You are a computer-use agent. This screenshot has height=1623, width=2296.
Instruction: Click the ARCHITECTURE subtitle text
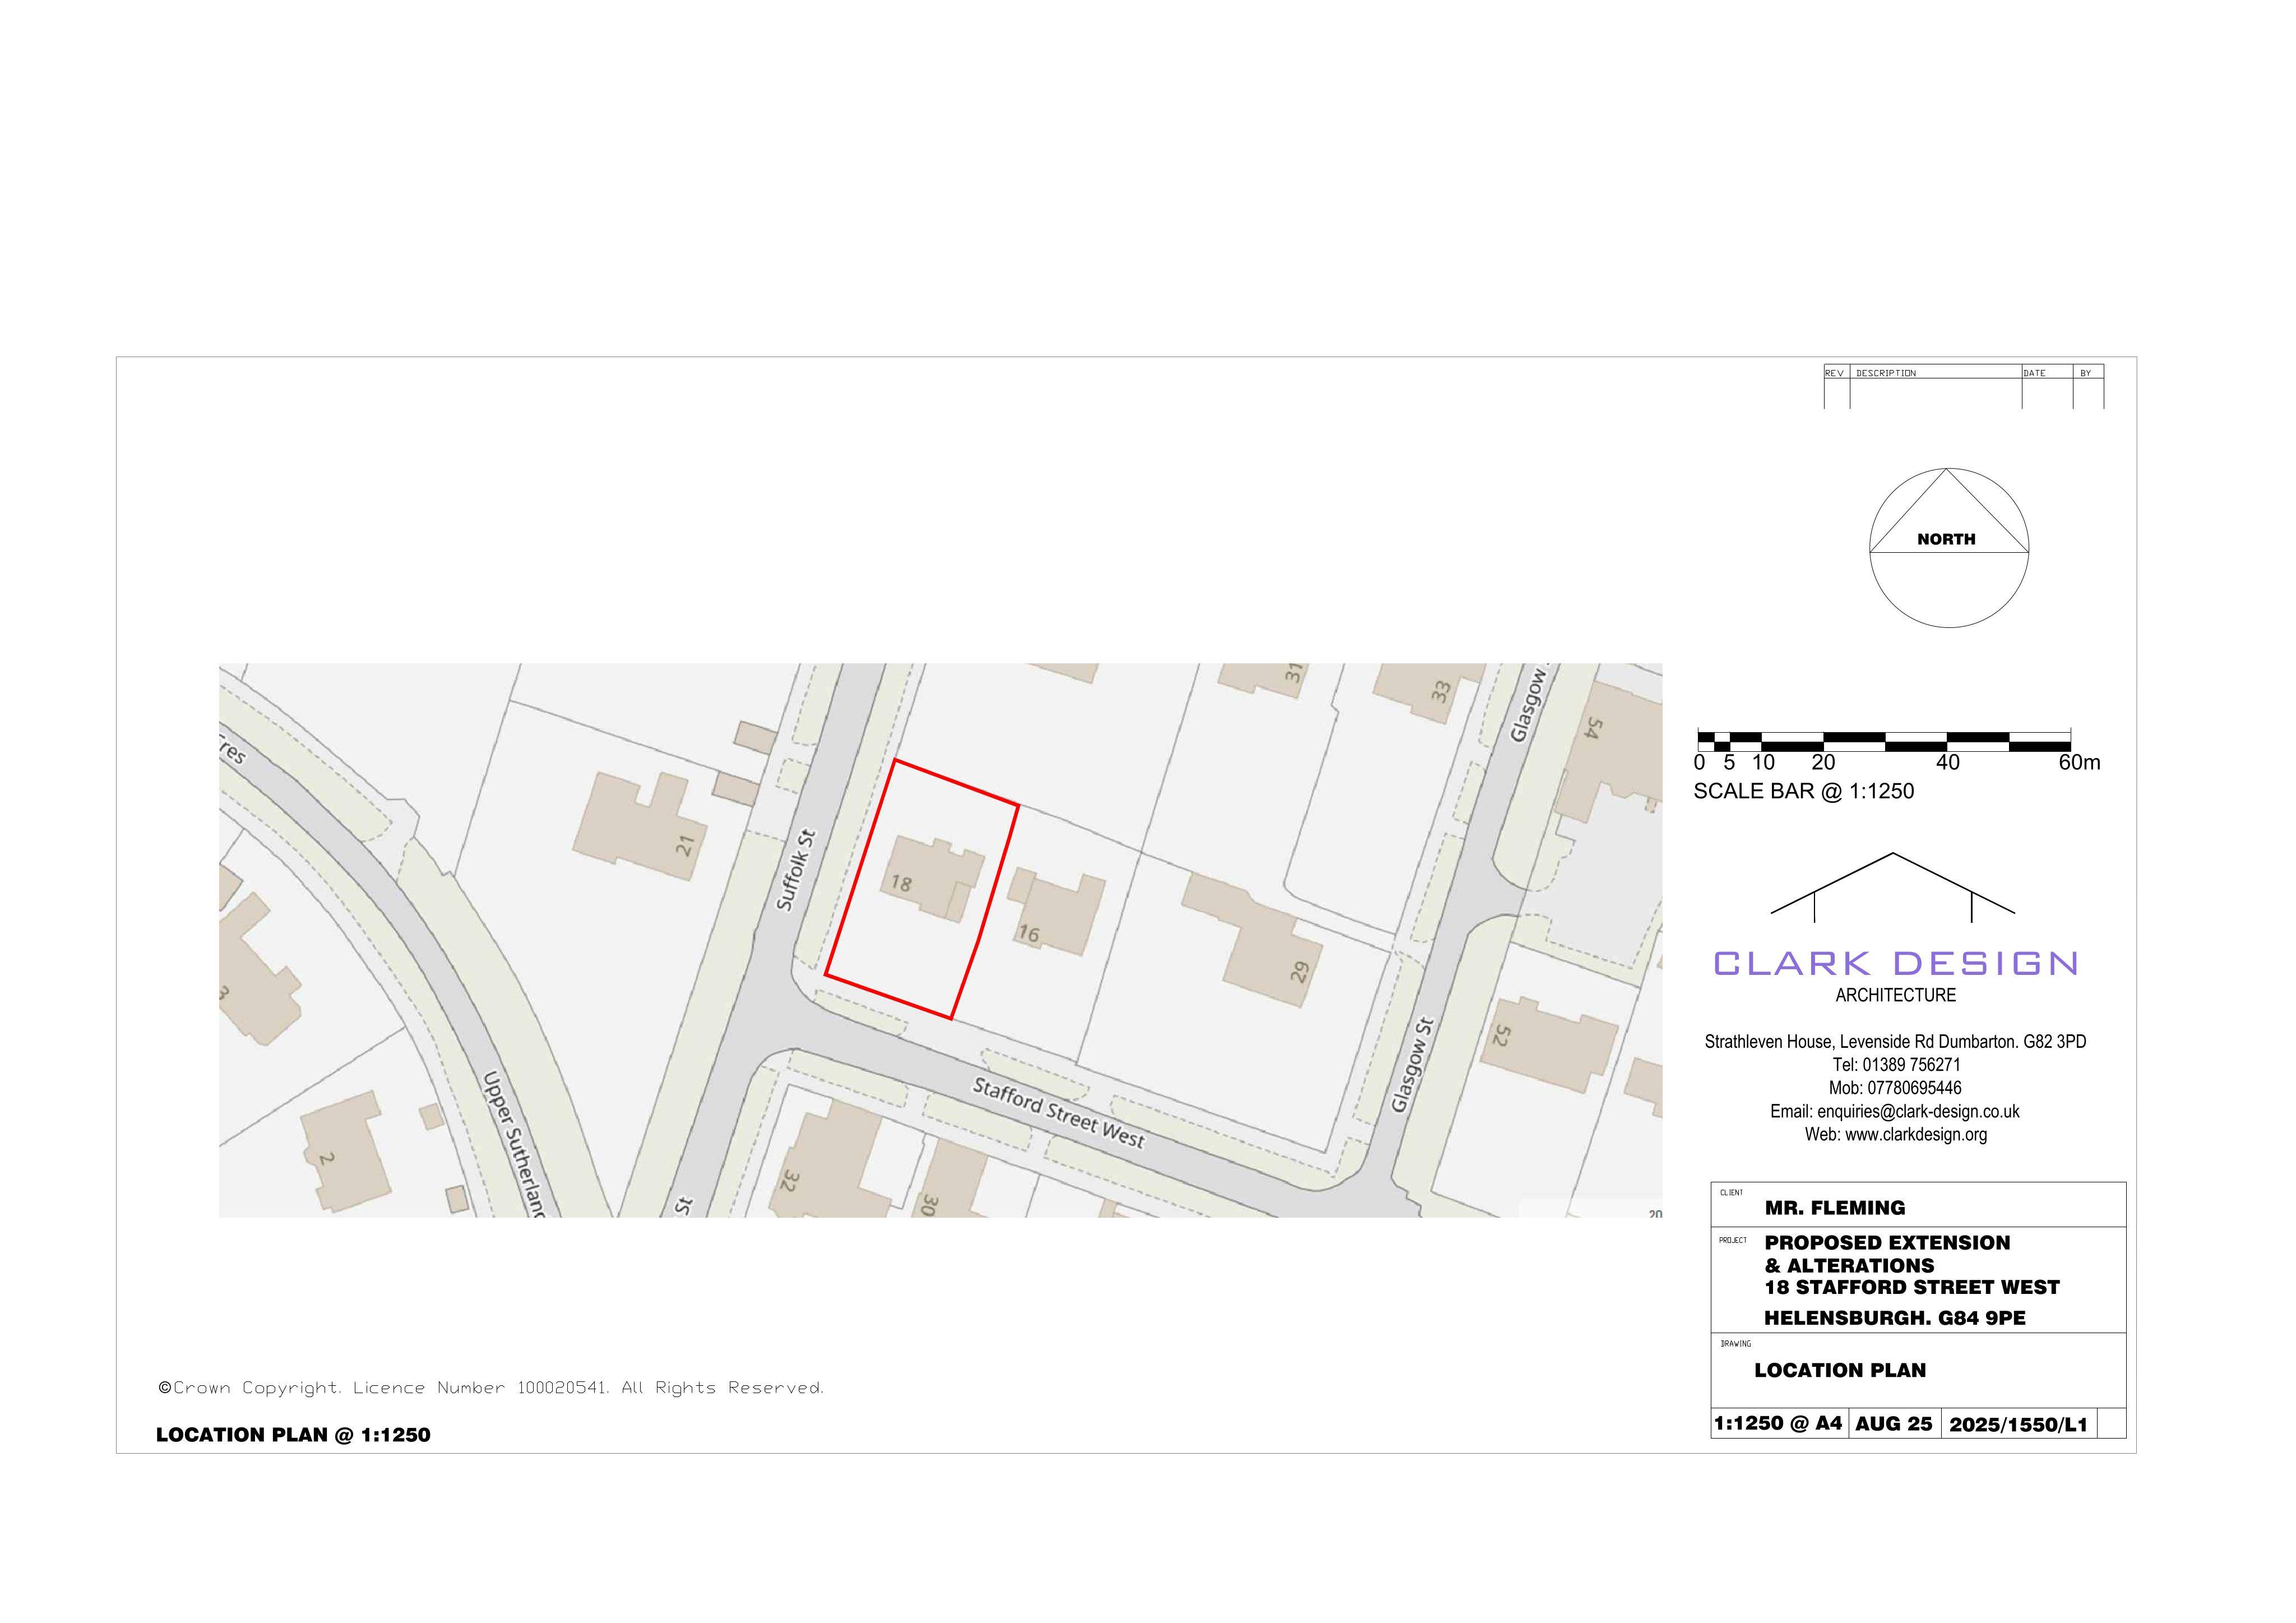click(x=1895, y=995)
